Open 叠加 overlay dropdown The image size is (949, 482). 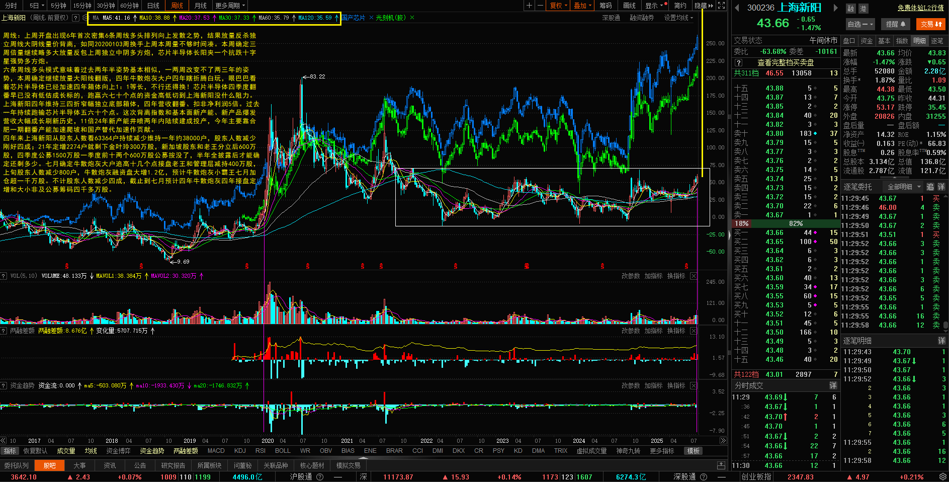tap(583, 6)
